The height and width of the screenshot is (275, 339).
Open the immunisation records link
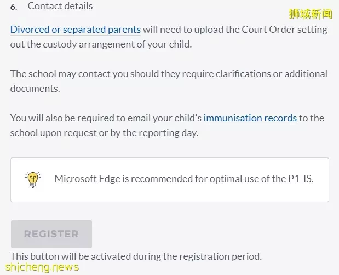[250, 118]
